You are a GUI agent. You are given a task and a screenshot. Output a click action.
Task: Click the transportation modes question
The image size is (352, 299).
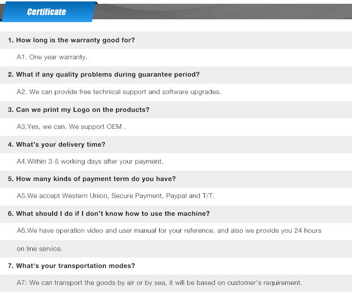coord(71,266)
